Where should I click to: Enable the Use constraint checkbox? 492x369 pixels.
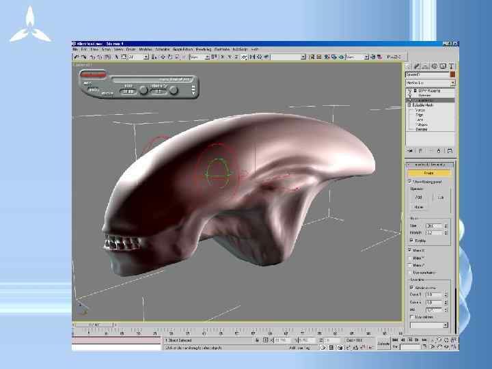tap(409, 273)
